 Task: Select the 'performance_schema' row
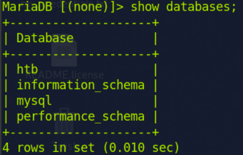click(81, 116)
